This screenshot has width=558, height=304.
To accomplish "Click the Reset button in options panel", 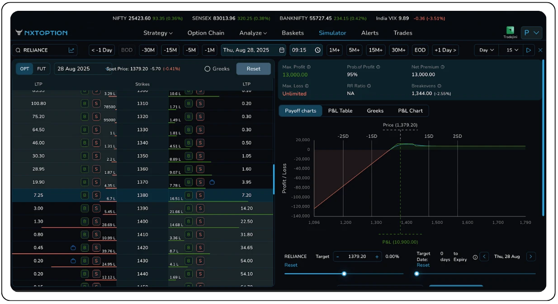I will click(253, 69).
